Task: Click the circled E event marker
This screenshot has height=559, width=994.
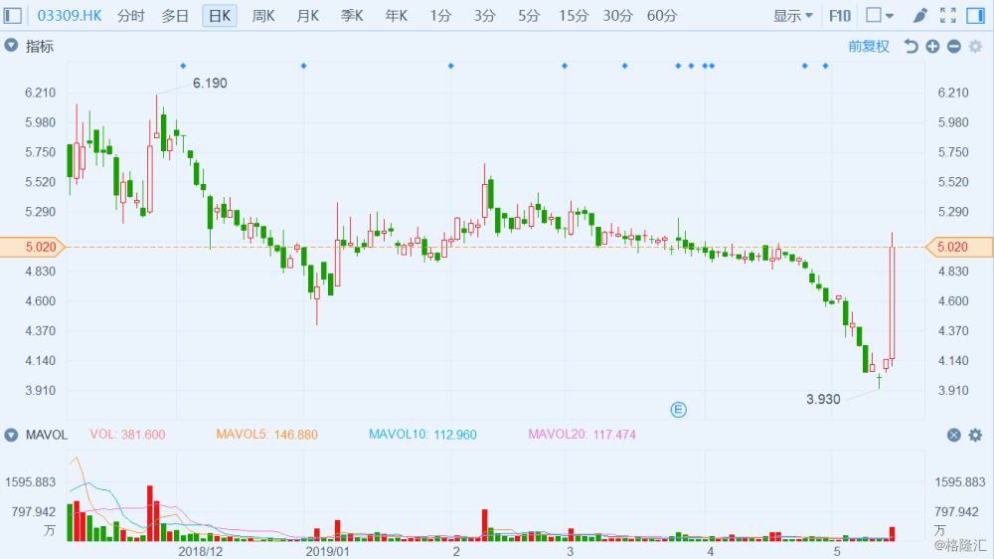Action: click(679, 409)
